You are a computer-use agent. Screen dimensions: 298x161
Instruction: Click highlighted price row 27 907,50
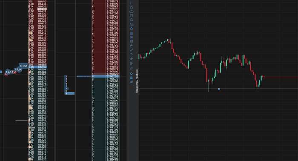pyautogui.click(x=105, y=76)
